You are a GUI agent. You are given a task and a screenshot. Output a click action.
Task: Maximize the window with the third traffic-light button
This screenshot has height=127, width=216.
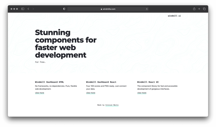tap(17, 9)
